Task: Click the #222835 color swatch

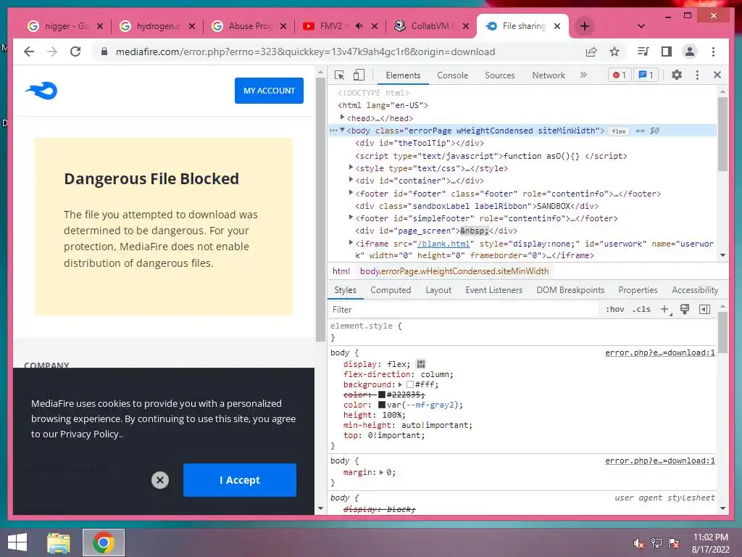Action: pos(381,395)
